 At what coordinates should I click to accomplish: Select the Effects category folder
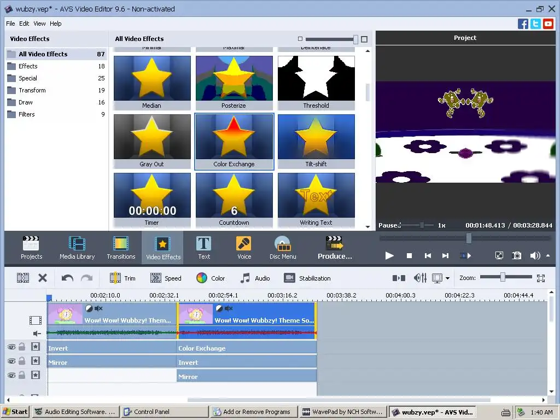[x=56, y=66]
